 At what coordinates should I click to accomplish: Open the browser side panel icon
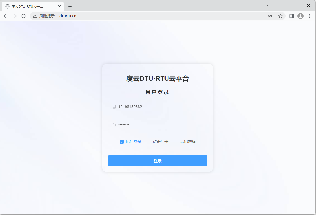click(291, 16)
